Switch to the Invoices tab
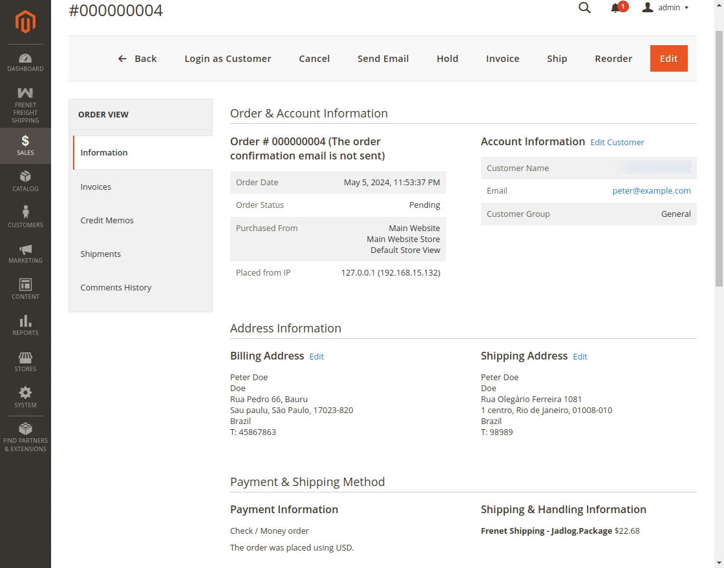Viewport: 724px width, 568px height. pos(96,187)
